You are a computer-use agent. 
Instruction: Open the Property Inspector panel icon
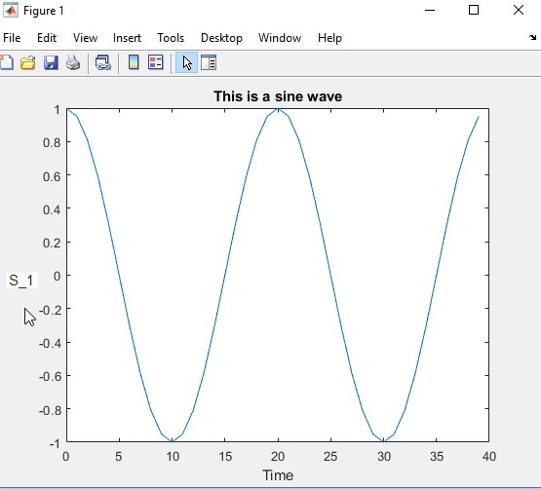(209, 62)
